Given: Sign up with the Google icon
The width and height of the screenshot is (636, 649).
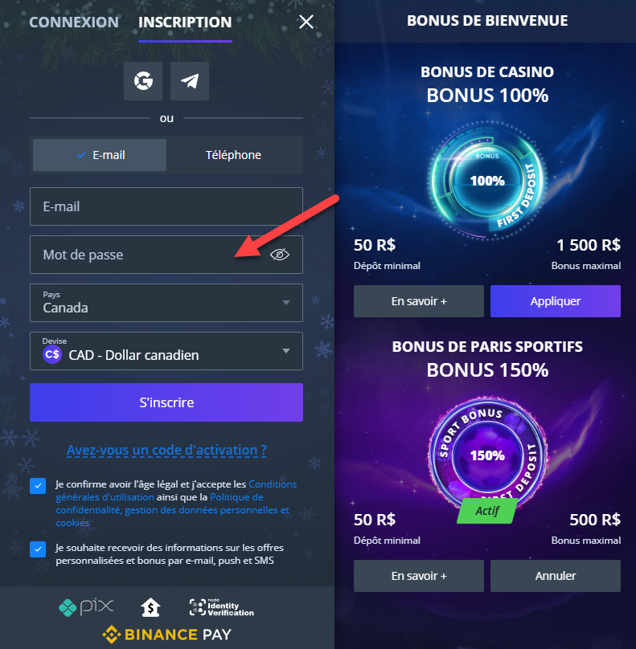Looking at the screenshot, I should click(143, 81).
